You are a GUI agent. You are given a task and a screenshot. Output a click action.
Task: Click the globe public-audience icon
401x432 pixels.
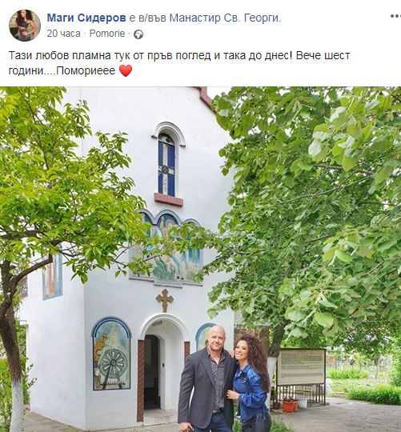(138, 34)
